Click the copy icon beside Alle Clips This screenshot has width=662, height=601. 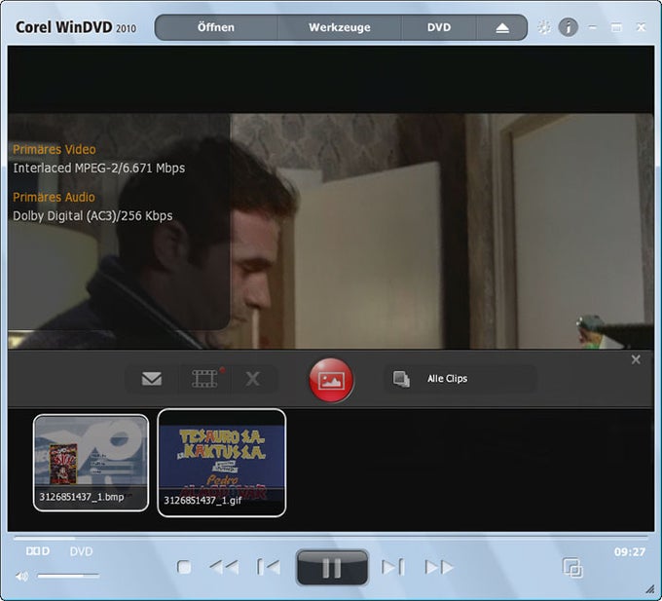click(x=401, y=379)
